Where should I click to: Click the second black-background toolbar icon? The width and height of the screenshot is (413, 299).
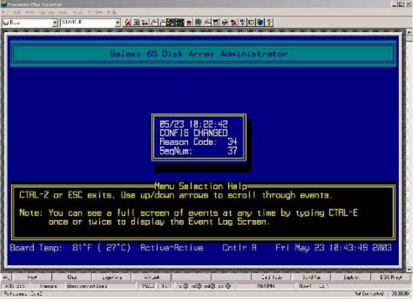click(180, 22)
